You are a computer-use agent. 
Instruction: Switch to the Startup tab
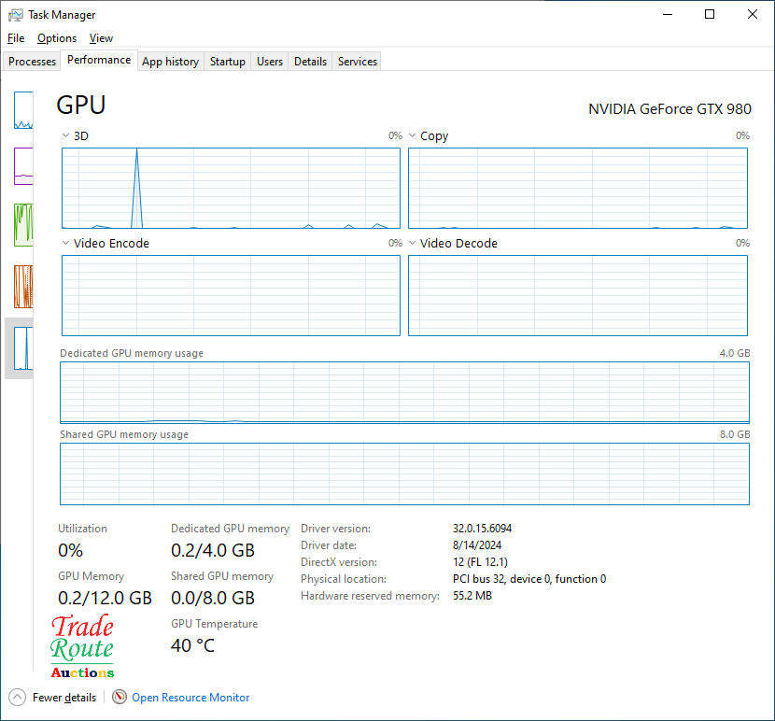227,62
